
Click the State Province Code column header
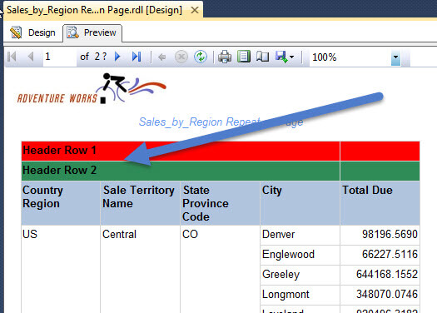click(221, 203)
